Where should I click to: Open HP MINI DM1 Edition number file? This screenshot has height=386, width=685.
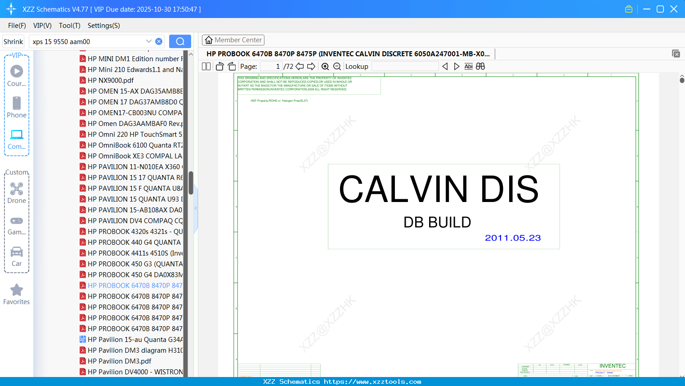pyautogui.click(x=131, y=59)
